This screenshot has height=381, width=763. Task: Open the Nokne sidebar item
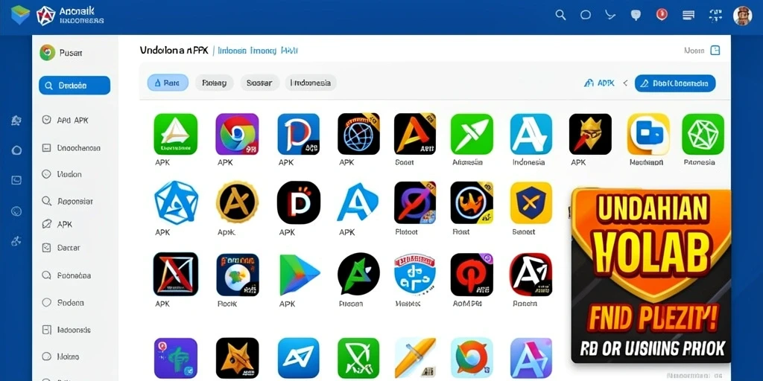tap(60, 356)
